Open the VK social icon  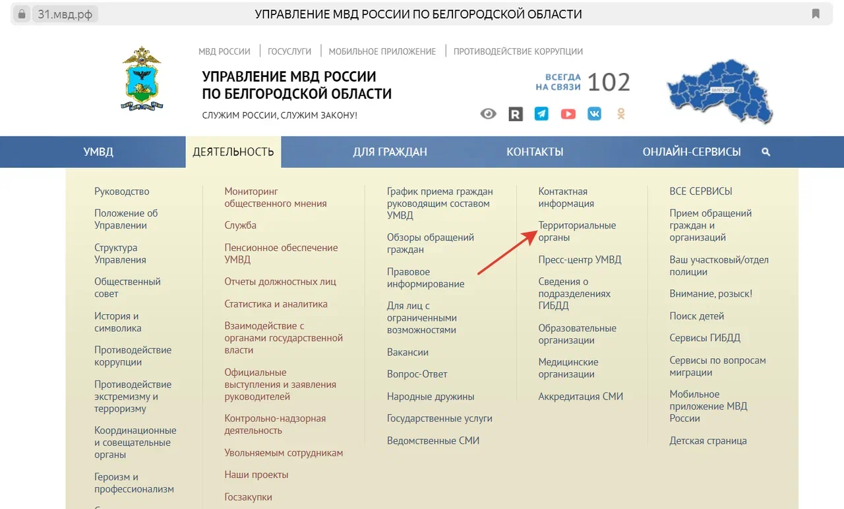(x=594, y=114)
